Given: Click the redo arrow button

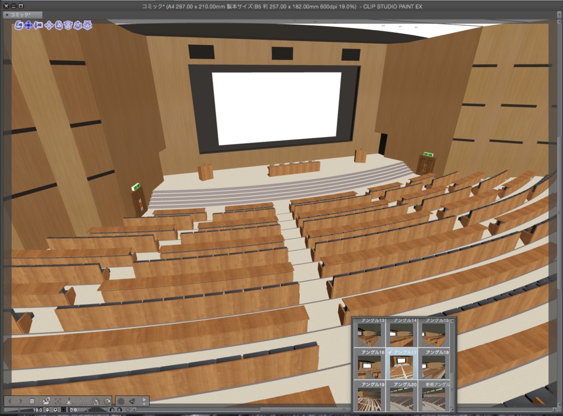Looking at the screenshot, I should coord(119,410).
